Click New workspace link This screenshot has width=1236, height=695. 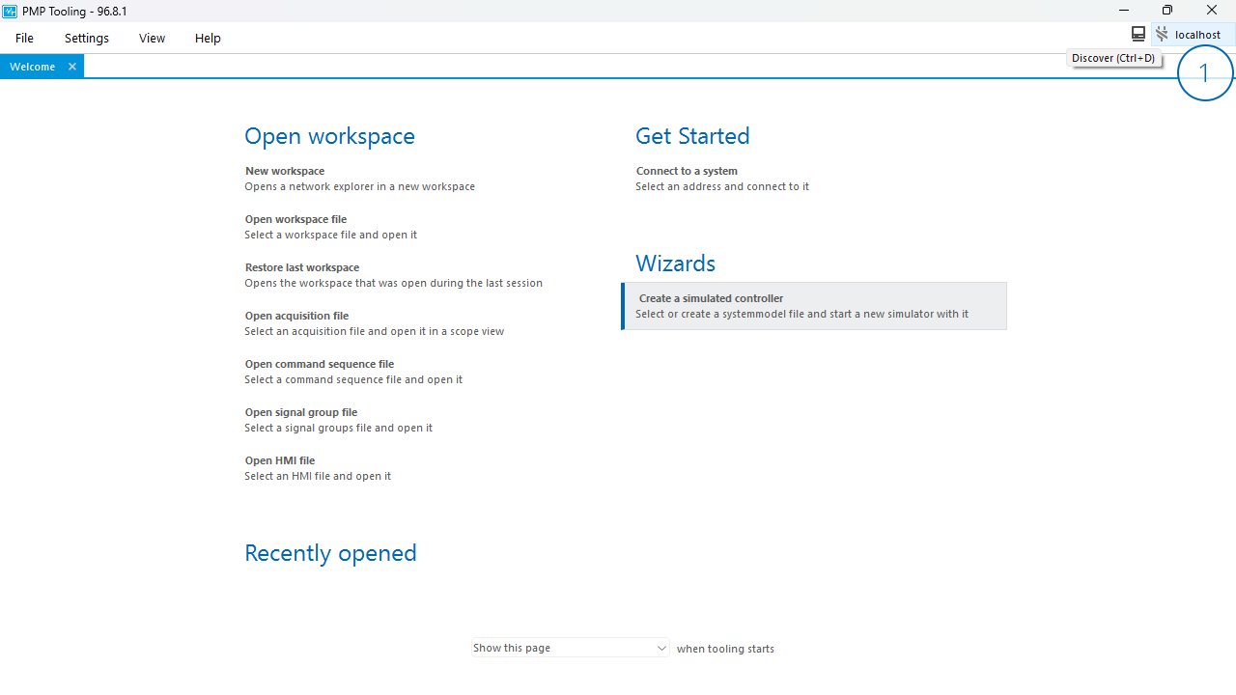[x=285, y=171]
